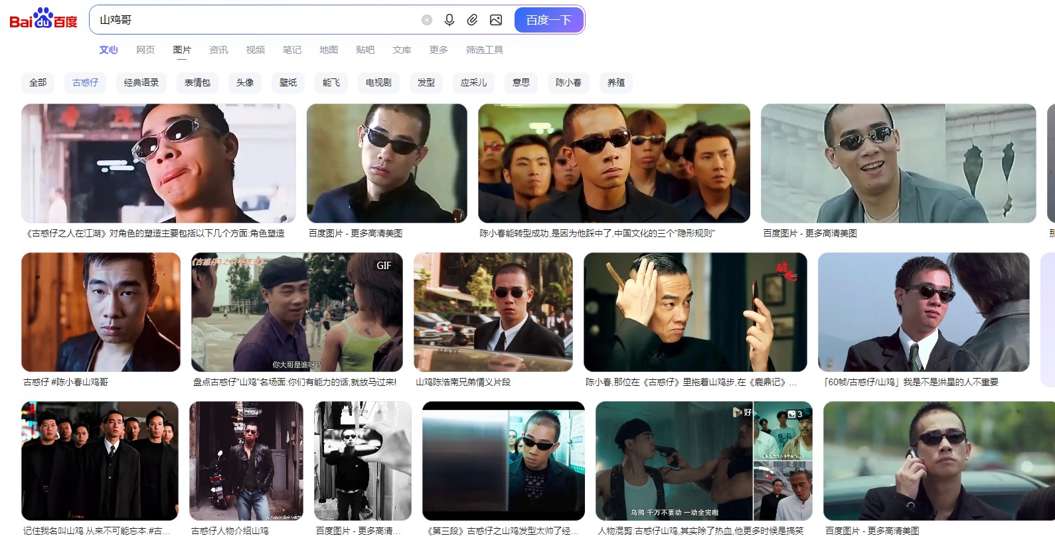Click the image-count badge showing 3
Image resolution: width=1055 pixels, height=550 pixels.
pos(795,414)
